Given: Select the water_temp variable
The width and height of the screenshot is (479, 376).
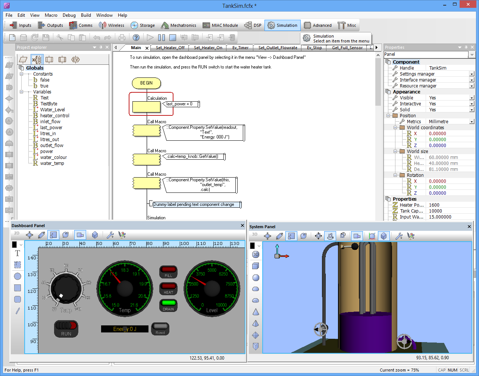Looking at the screenshot, I should 52,163.
